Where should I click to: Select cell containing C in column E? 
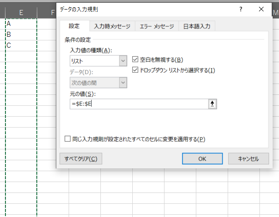pos(21,45)
